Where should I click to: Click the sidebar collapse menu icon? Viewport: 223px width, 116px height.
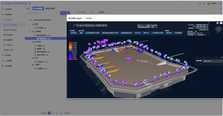click(x=30, y=4)
